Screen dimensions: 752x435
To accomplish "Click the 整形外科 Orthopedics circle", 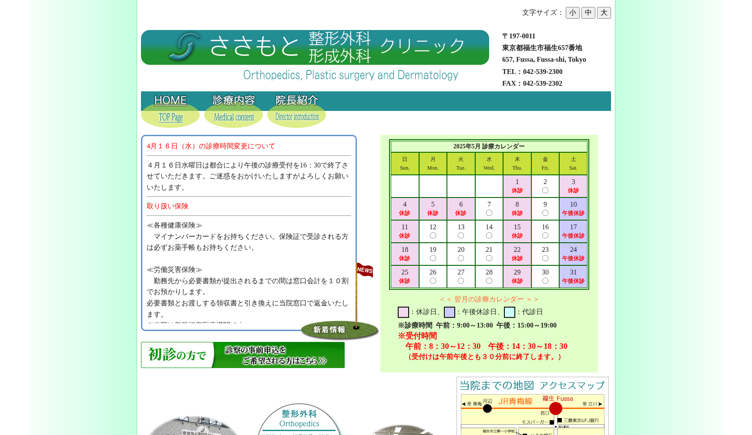I will [x=299, y=419].
